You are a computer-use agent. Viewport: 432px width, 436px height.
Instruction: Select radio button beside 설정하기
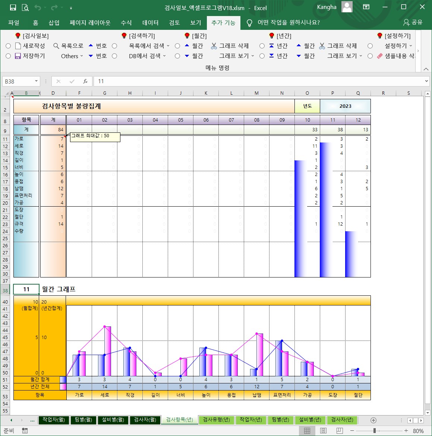tap(370, 46)
